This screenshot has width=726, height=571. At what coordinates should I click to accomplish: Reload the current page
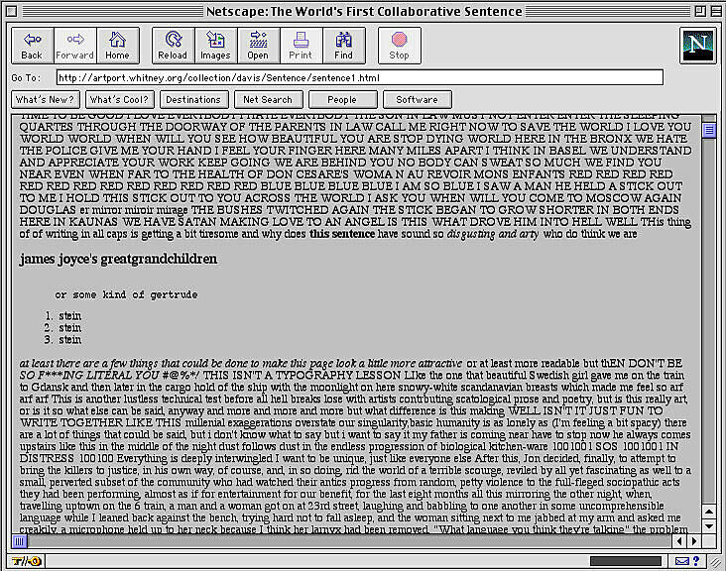click(173, 45)
